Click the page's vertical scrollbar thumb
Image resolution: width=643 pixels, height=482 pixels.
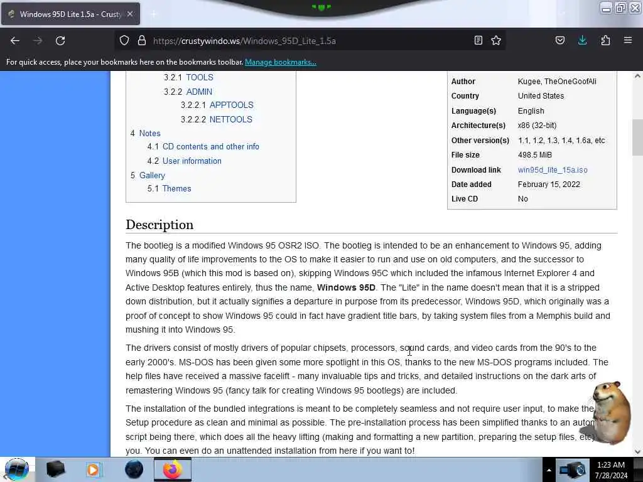coord(637,139)
